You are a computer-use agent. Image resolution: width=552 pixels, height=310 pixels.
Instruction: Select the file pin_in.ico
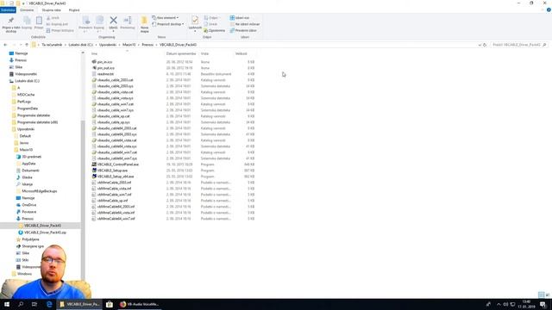point(105,62)
